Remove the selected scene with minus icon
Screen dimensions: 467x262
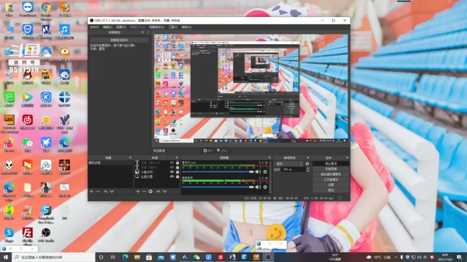pos(97,192)
